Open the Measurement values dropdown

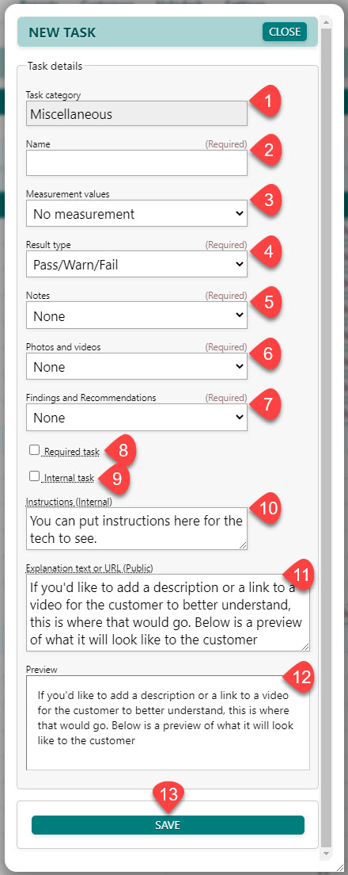click(x=136, y=213)
